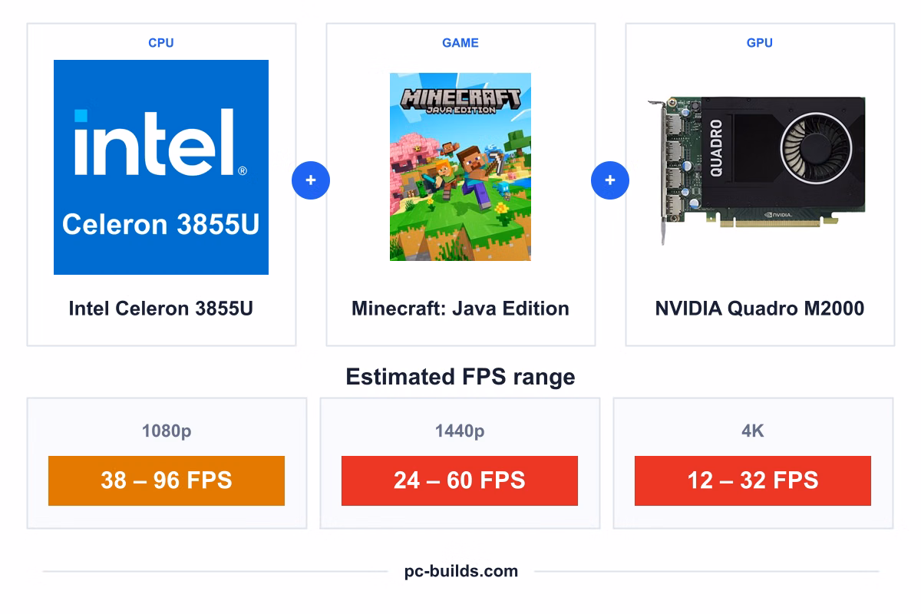Click the NVIDIA Quadro M2000 card image
The width and height of the screenshot is (921, 614).
pyautogui.click(x=757, y=170)
